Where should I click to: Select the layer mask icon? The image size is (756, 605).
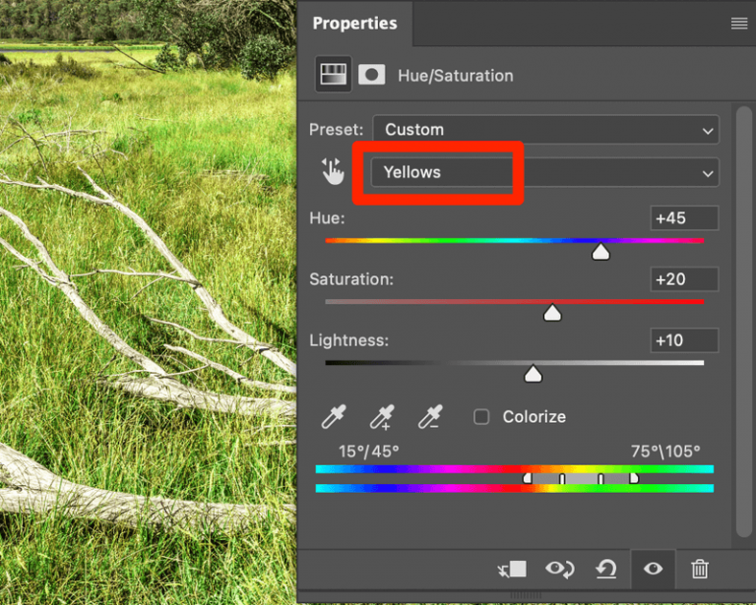point(371,75)
